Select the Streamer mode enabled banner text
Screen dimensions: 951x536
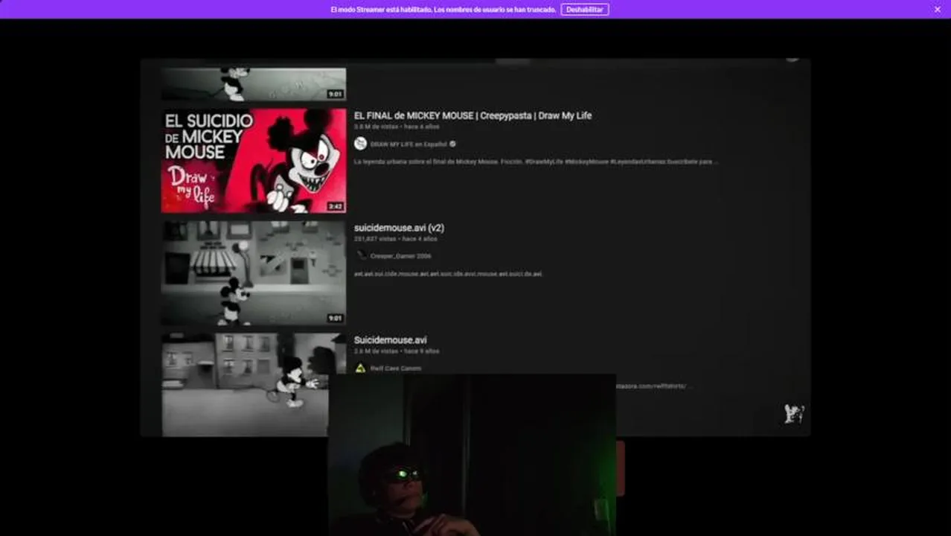pos(443,10)
